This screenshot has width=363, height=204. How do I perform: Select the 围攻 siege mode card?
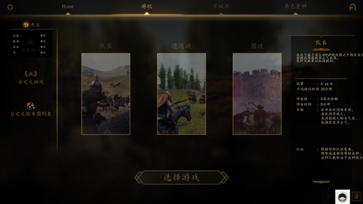coord(257,94)
